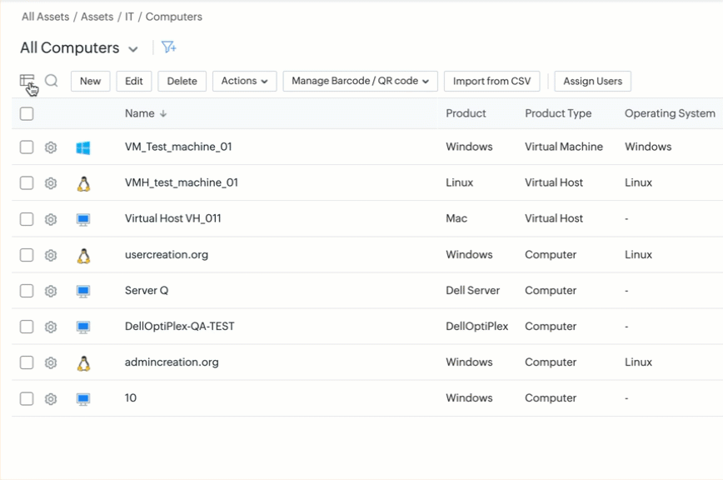Select checkbox for usercreation.org row
723x480 pixels.
[x=27, y=255]
